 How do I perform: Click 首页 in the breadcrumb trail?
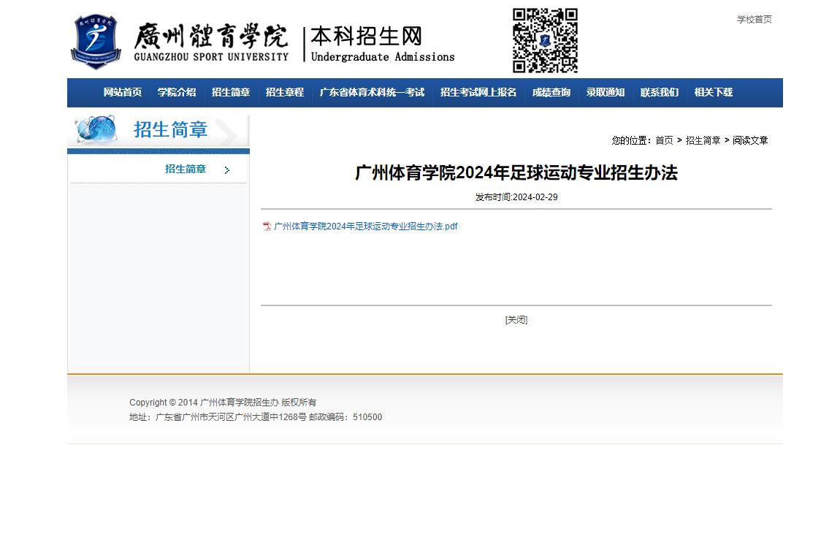(x=664, y=140)
